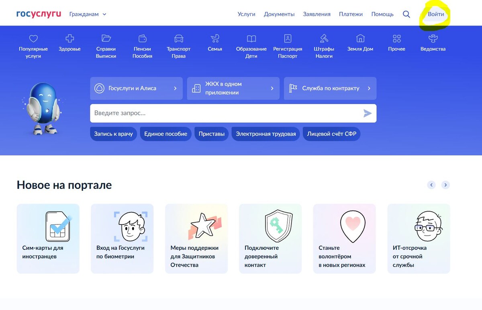Open Станьте волонтёром в новых регионах card
Screen dimensions: 482x310
tap(345, 239)
